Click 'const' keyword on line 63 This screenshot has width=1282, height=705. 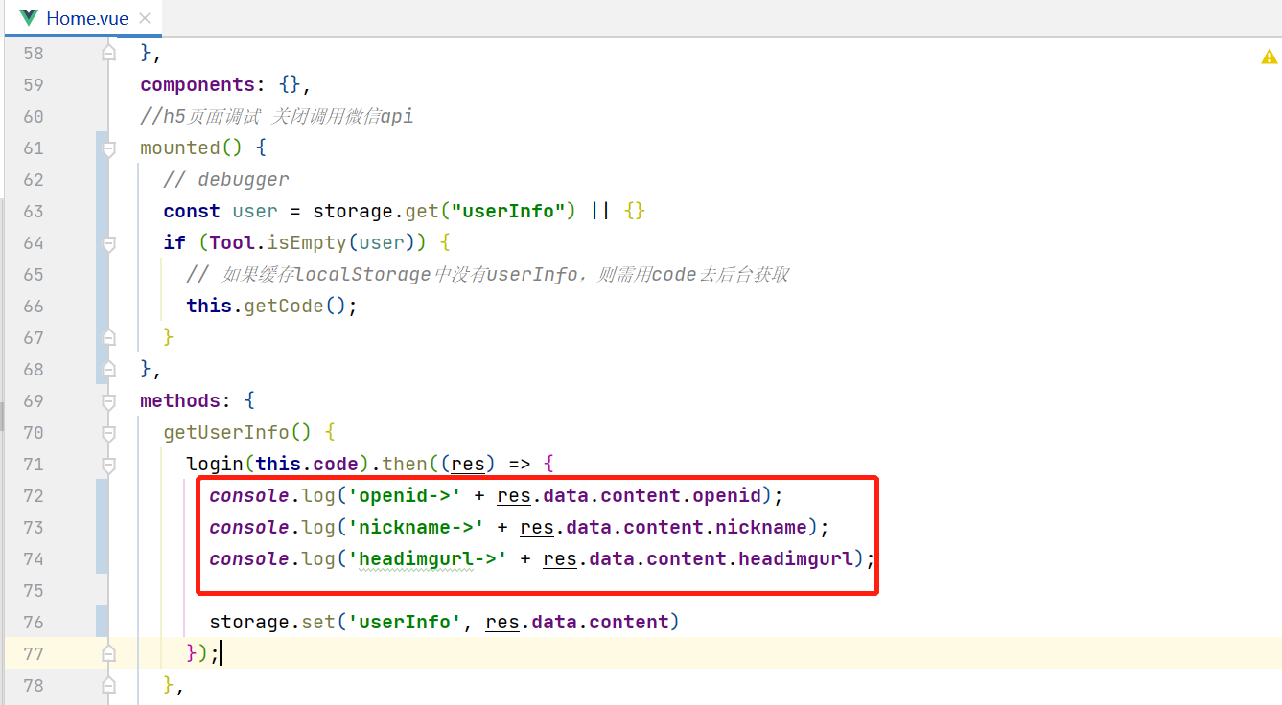tap(192, 211)
